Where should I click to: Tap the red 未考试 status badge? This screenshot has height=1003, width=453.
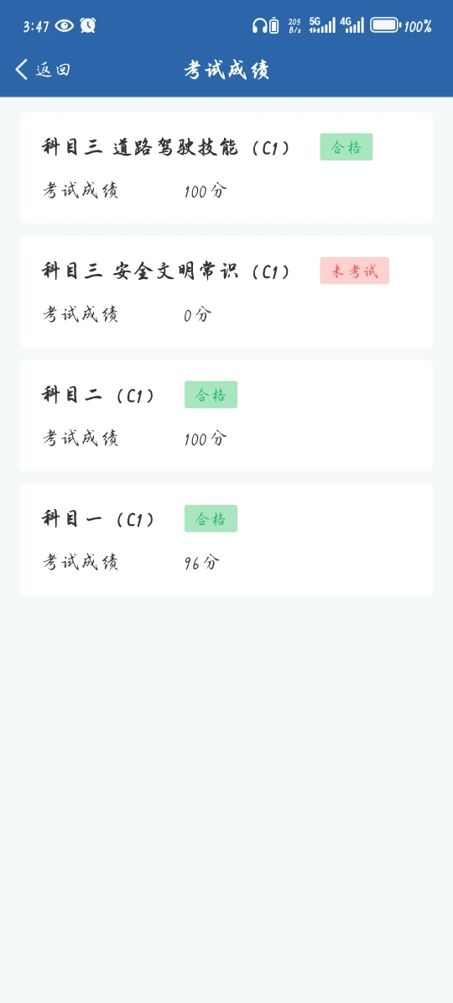click(355, 271)
